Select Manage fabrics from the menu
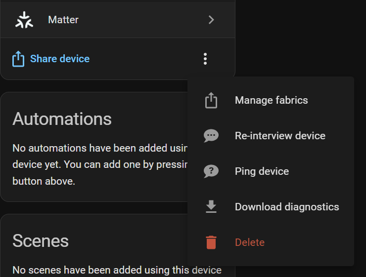Viewport: 366px width, 277px height. point(271,100)
